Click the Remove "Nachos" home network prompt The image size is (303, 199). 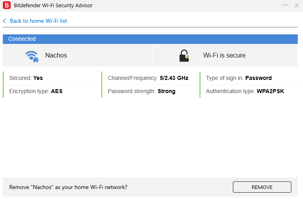(68, 187)
